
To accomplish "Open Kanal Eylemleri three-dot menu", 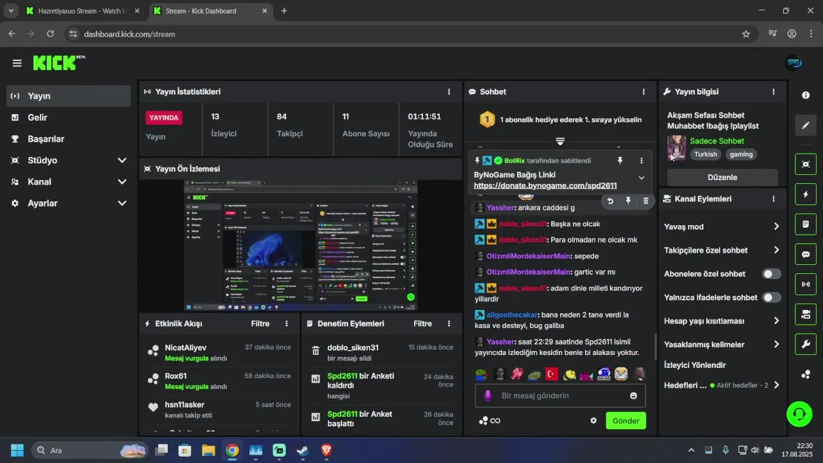I will pos(773,199).
